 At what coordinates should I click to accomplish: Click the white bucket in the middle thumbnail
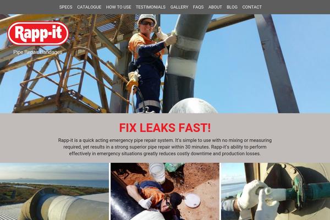click(x=157, y=173)
